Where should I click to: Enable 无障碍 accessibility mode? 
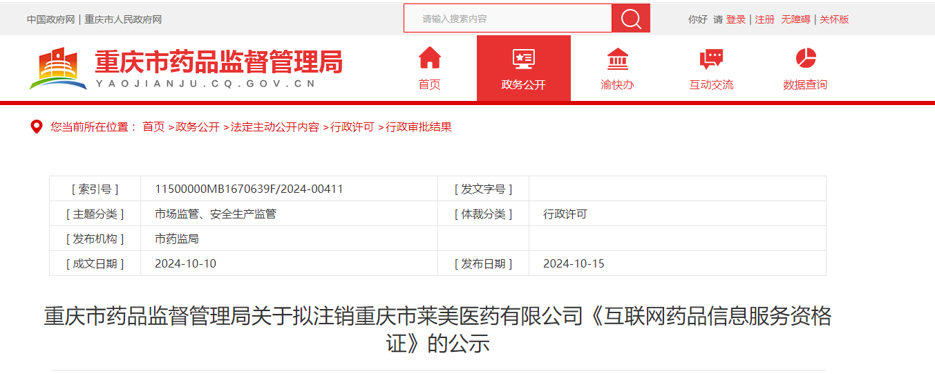[x=795, y=19]
